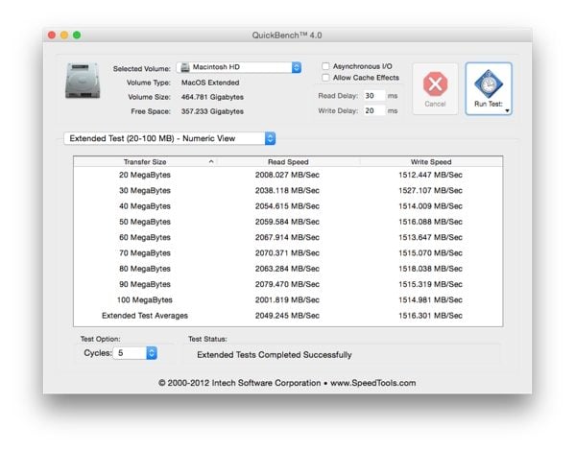Toggle the Allow Cache Effects checkbox
Screen dimensions: 575x452
click(325, 78)
